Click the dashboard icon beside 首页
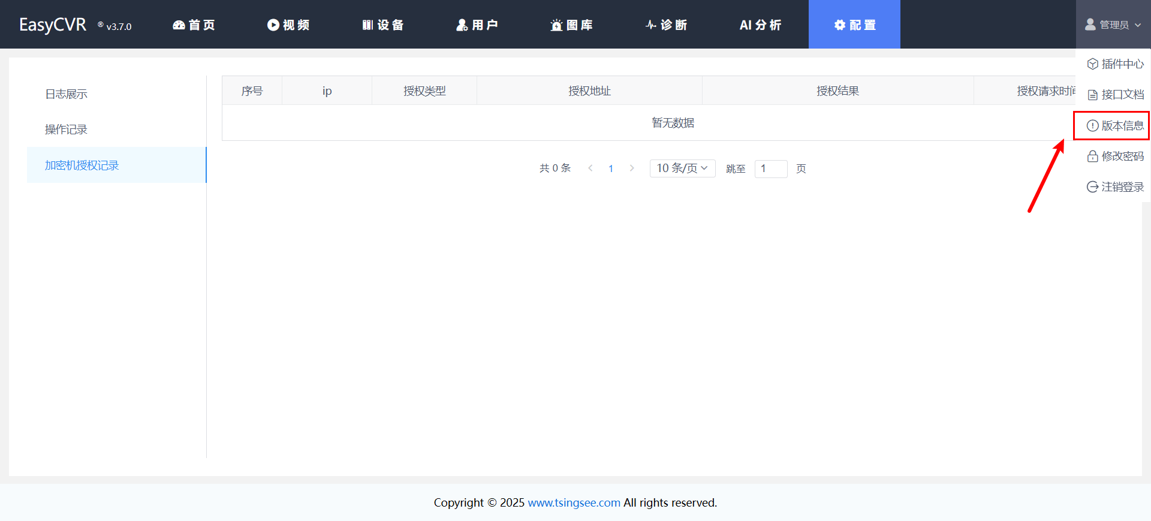The height and width of the screenshot is (521, 1151). 179,25
